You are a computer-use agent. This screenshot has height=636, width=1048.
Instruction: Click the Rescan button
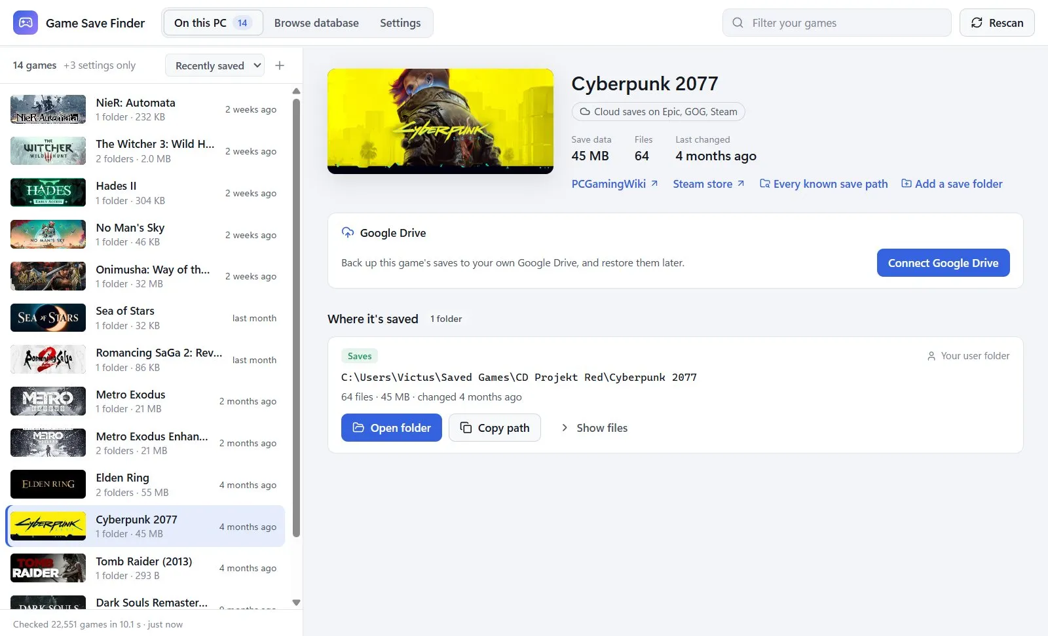click(997, 23)
